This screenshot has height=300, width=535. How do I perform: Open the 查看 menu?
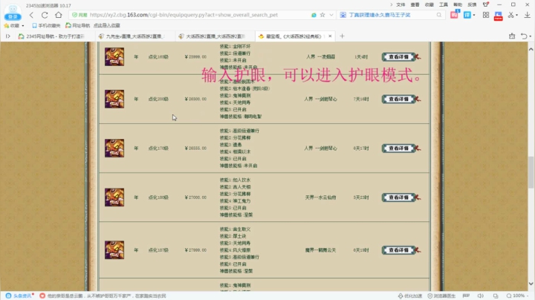pos(415,4)
